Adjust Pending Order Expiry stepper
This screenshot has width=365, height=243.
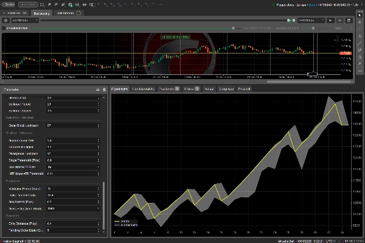(x=99, y=230)
